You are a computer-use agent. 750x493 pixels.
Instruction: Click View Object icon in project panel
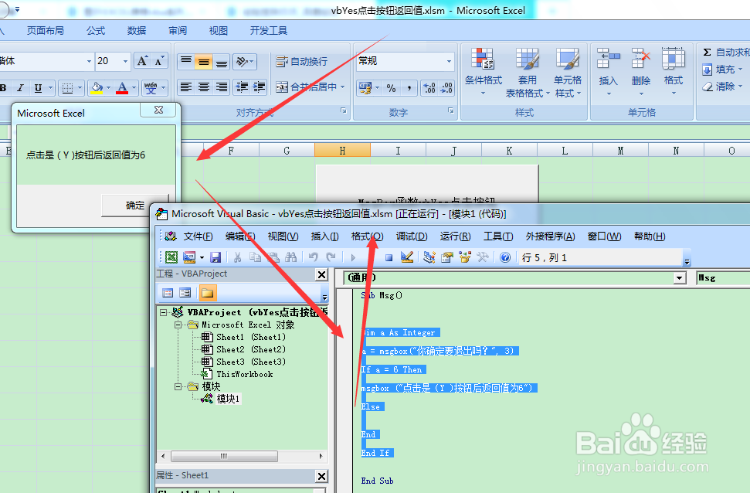tap(185, 293)
